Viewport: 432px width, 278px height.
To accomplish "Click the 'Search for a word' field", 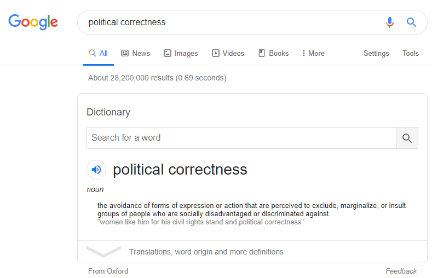I will point(241,138).
